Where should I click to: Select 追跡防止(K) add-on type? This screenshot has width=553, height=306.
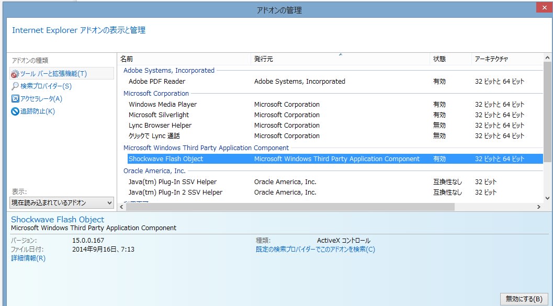click(37, 111)
